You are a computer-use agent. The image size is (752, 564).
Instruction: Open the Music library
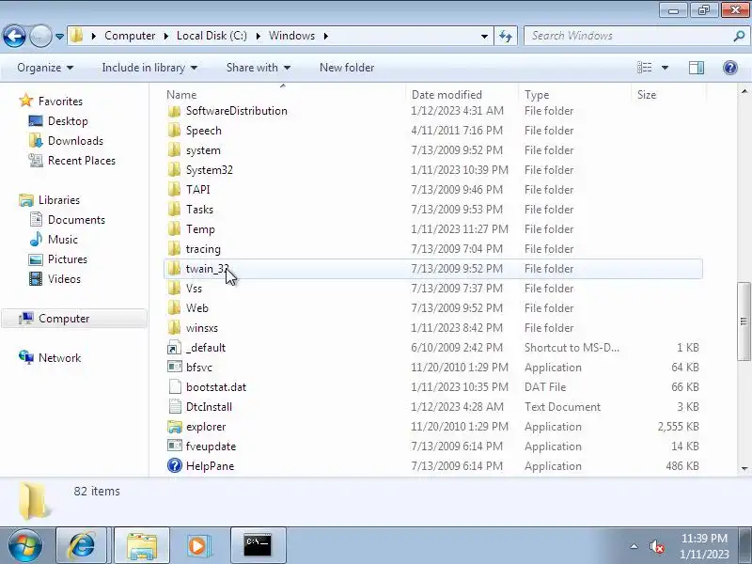[62, 240]
